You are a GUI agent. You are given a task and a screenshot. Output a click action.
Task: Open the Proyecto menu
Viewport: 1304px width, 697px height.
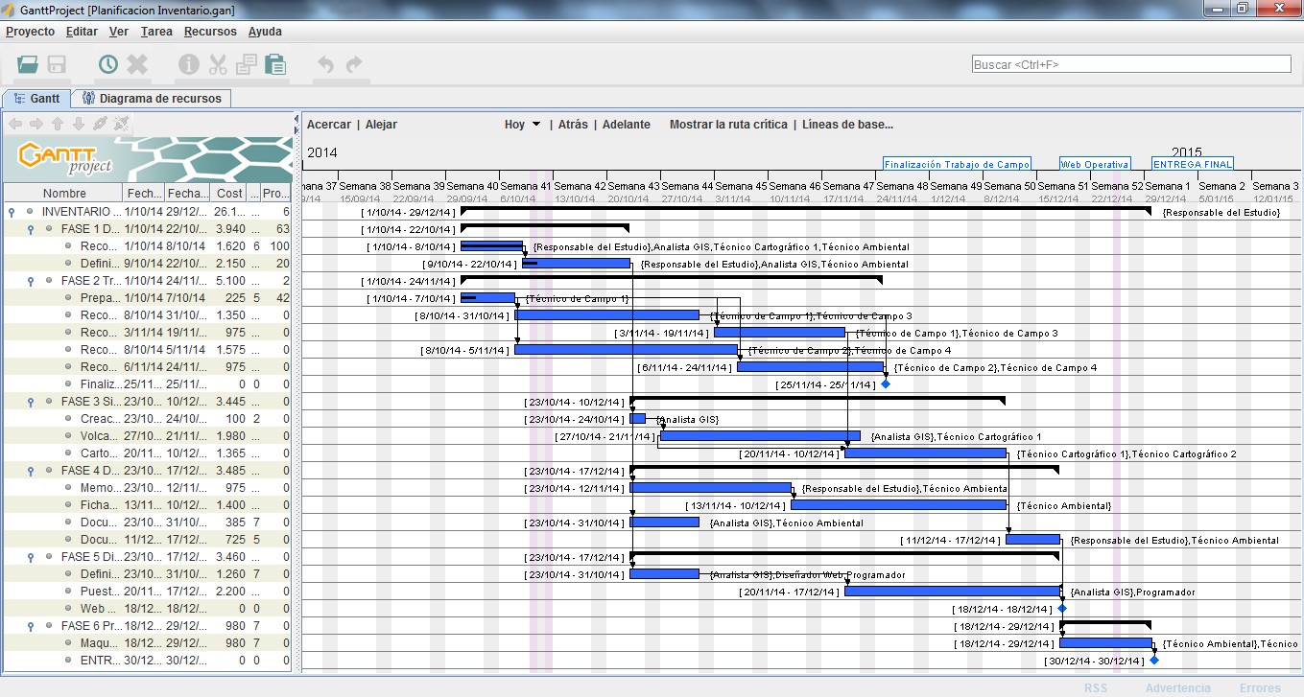tap(30, 31)
